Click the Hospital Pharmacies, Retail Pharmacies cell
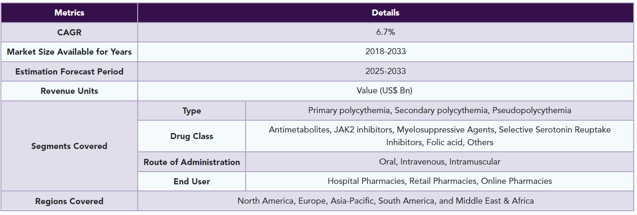The image size is (637, 215). (x=439, y=181)
